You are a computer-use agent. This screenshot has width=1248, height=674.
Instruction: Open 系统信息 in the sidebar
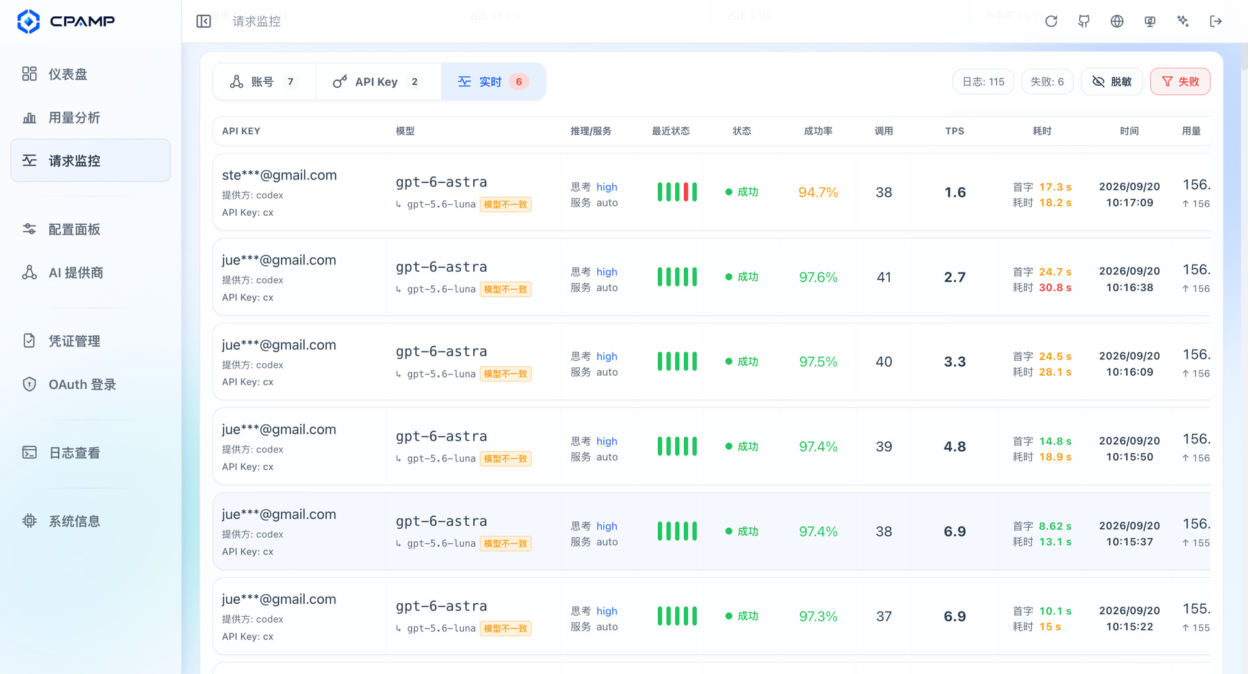pyautogui.click(x=90, y=521)
